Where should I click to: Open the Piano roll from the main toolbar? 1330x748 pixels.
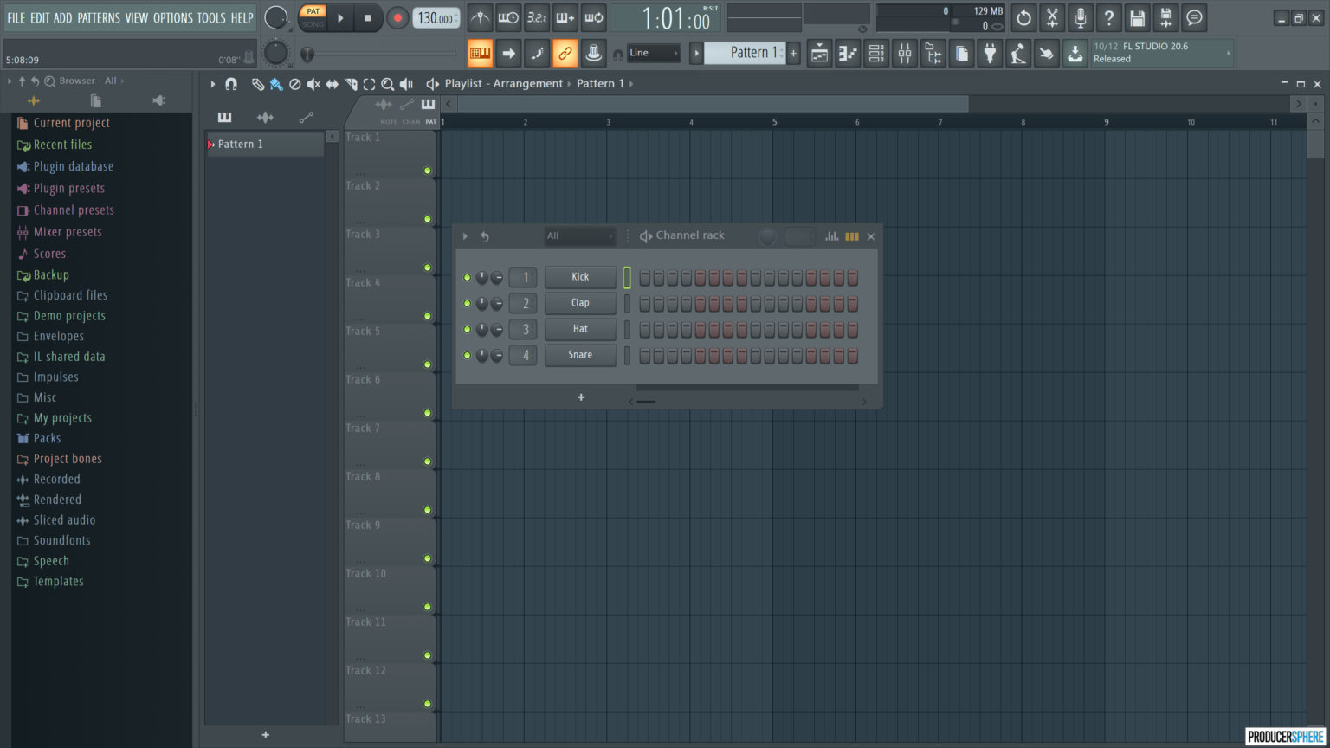[x=848, y=53]
